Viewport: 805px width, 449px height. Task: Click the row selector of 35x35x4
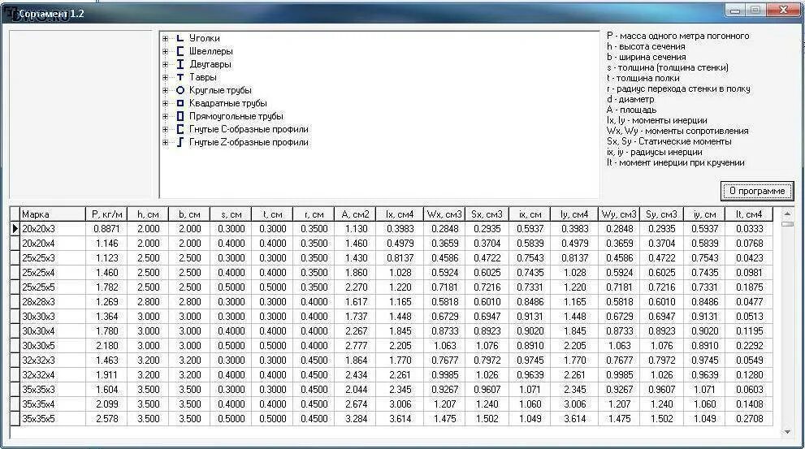[15, 404]
